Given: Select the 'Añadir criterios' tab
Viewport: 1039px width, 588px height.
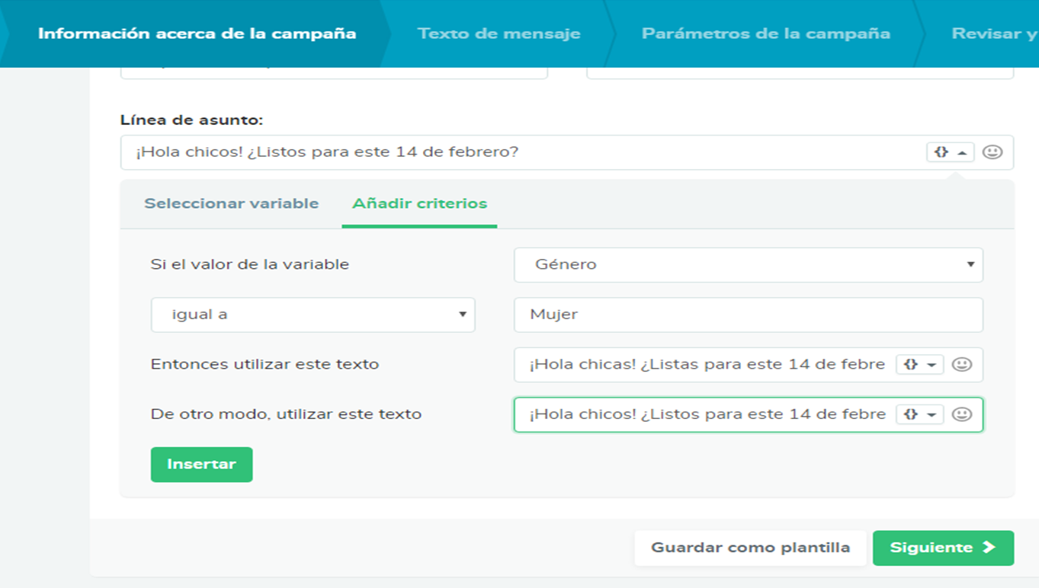Looking at the screenshot, I should tap(419, 203).
